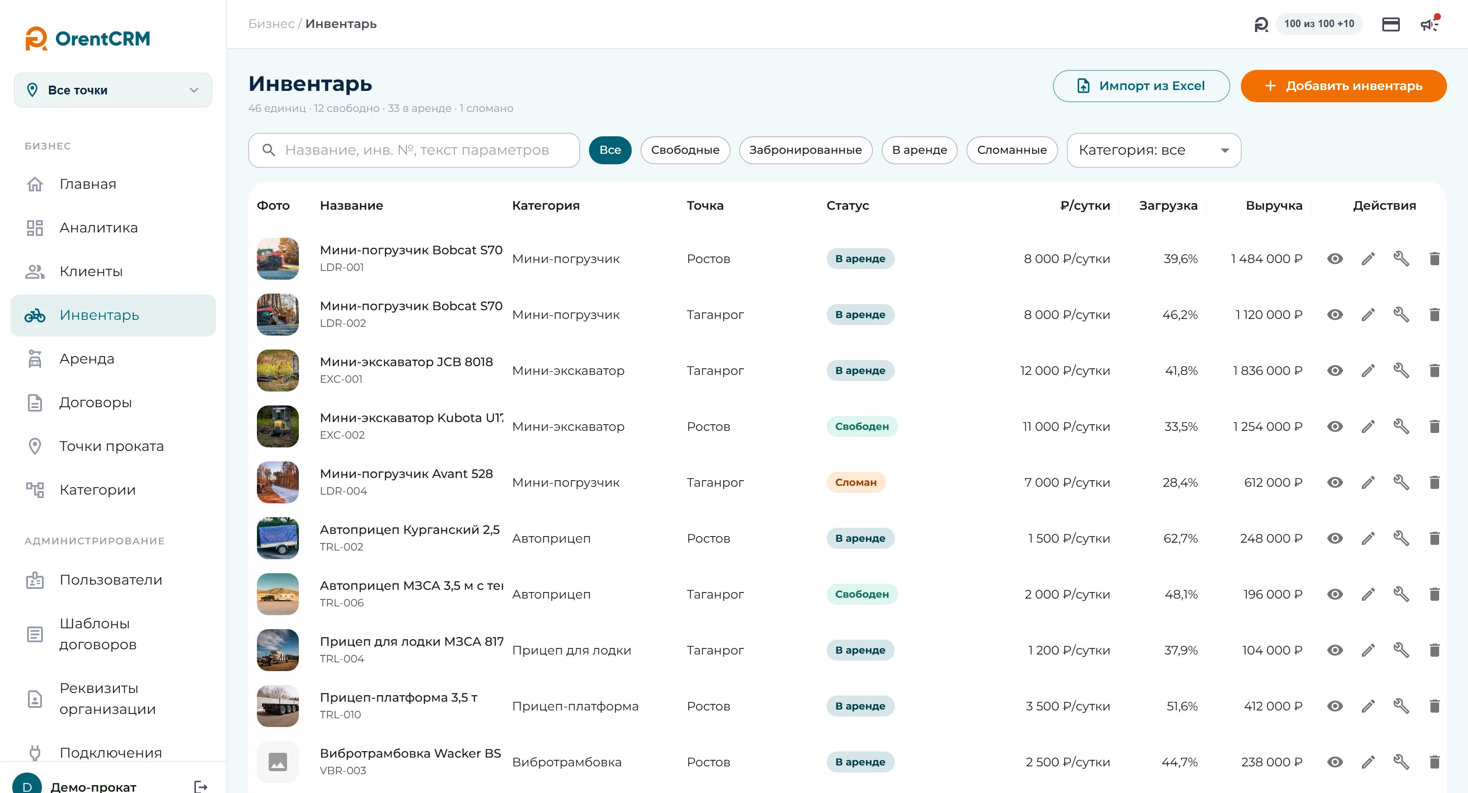View details eye icon for LDR-001
This screenshot has height=793, width=1468.
[1335, 259]
